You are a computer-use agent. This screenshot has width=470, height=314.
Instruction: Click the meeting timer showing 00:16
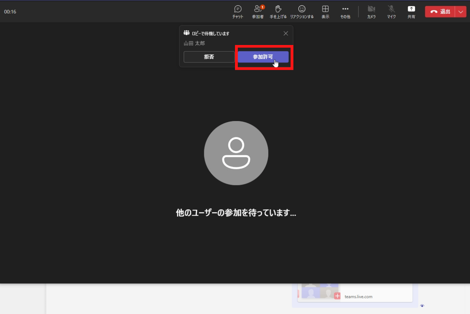coord(10,12)
